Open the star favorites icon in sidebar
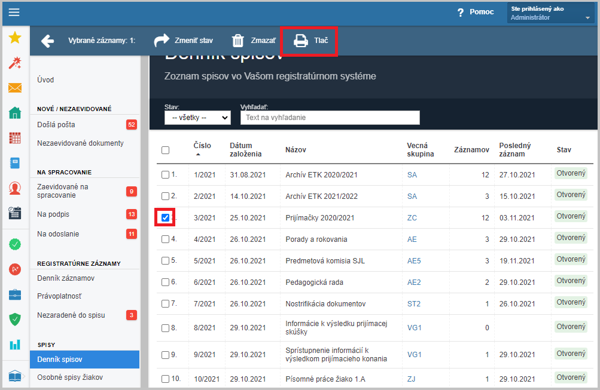Image resolution: width=600 pixels, height=390 pixels. click(15, 38)
